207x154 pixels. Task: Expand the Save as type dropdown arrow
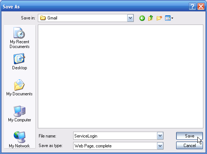(x=160, y=146)
